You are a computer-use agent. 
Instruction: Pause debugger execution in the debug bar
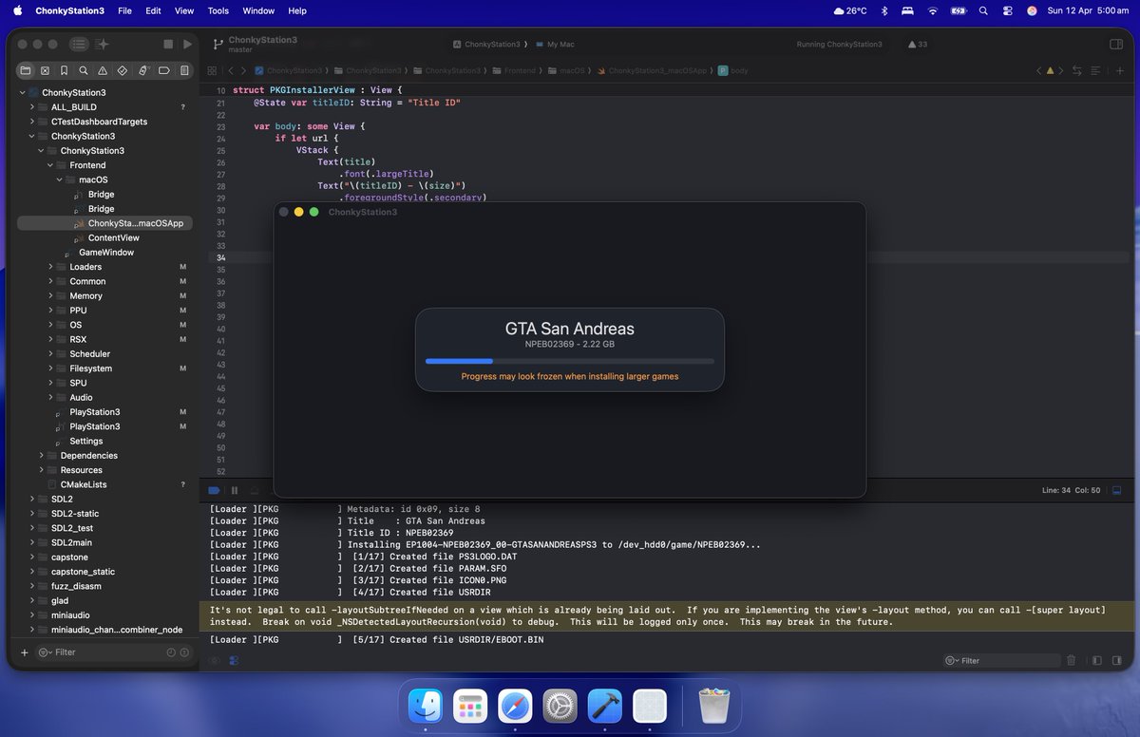click(234, 490)
